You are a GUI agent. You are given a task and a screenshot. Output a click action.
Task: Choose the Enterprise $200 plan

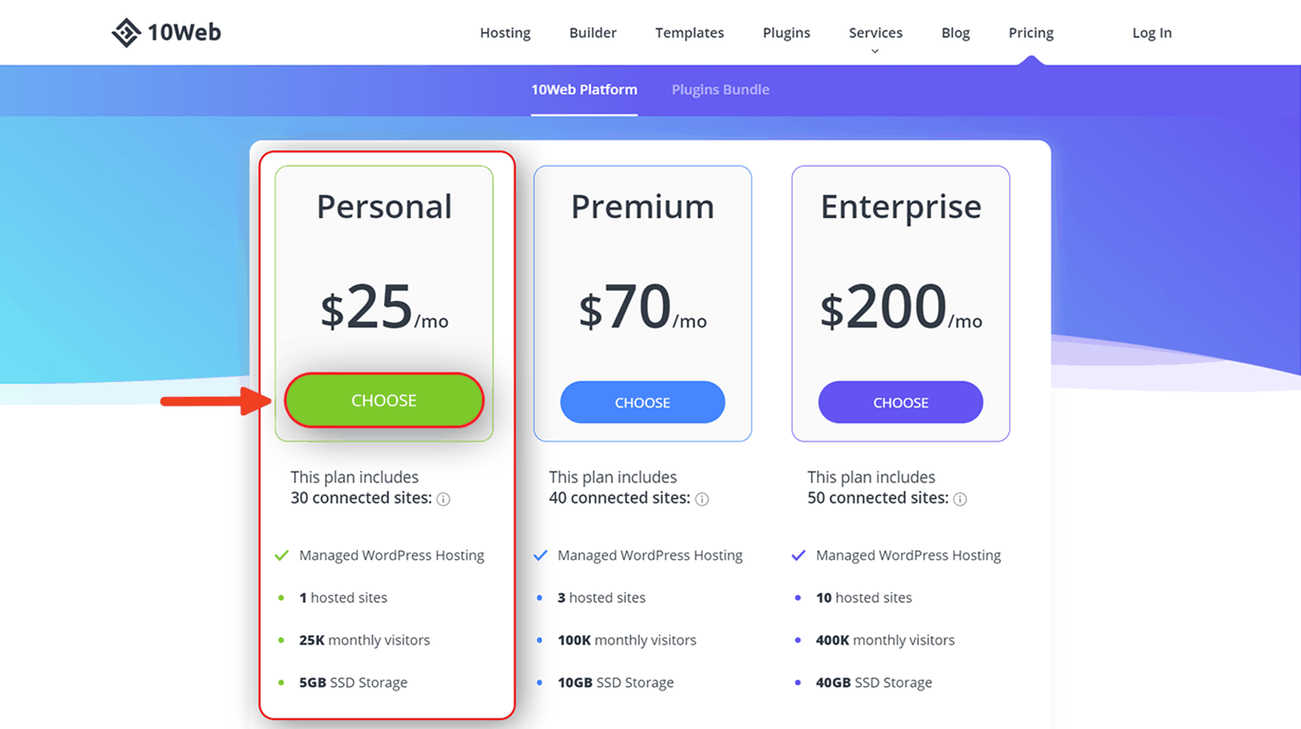click(x=900, y=402)
